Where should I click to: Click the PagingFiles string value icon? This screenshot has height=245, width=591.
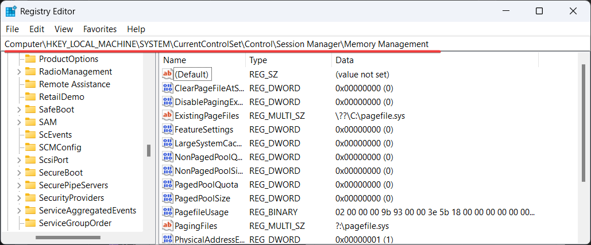tap(167, 226)
